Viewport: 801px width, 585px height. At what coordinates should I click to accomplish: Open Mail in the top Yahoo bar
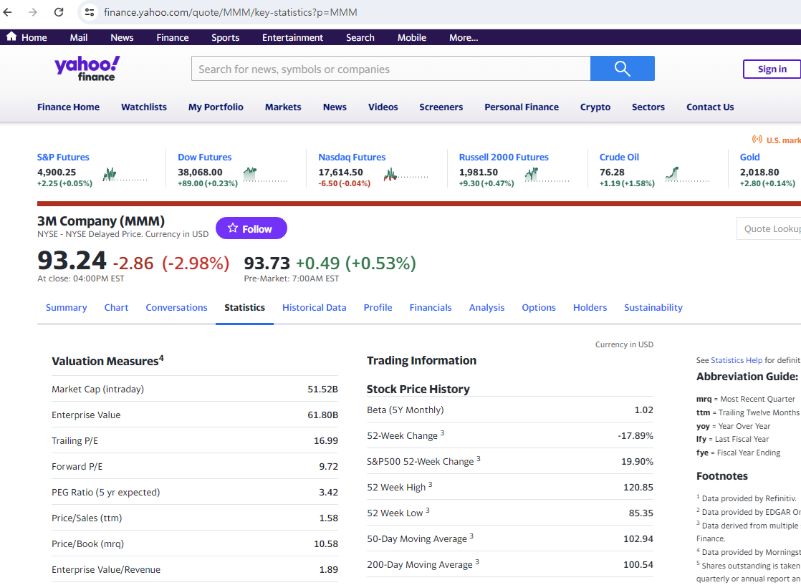click(x=79, y=37)
